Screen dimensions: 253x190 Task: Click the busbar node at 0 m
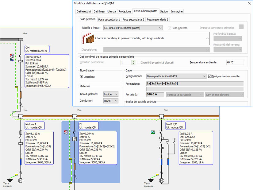click(x=21, y=39)
